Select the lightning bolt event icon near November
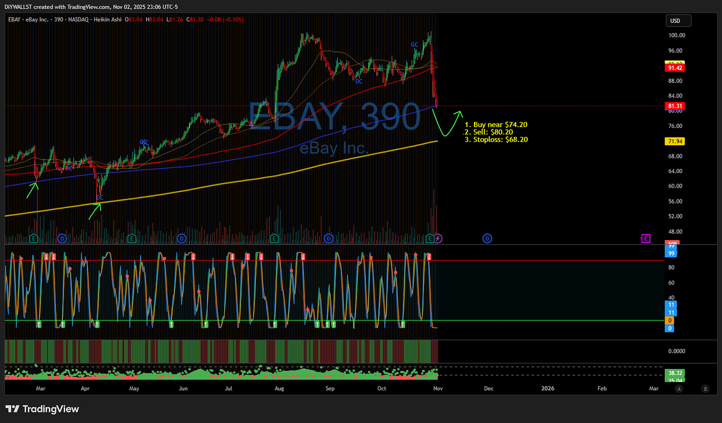This screenshot has height=423, width=722. point(438,239)
